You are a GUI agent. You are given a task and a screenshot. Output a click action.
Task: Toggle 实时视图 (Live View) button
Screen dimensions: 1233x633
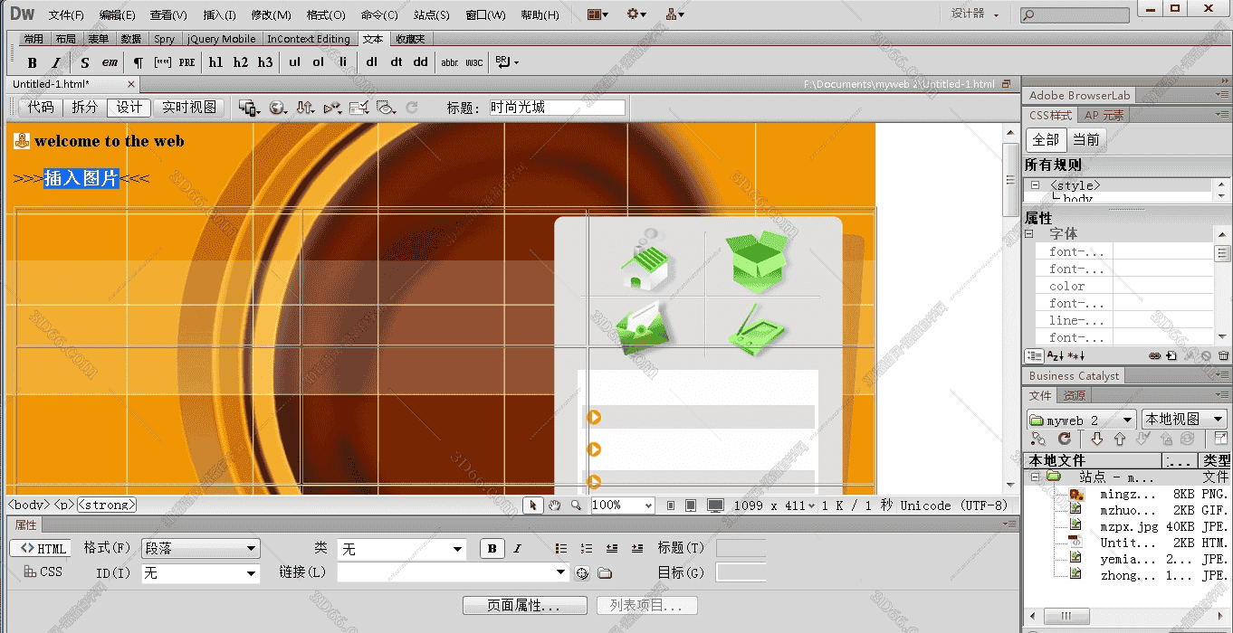point(189,108)
